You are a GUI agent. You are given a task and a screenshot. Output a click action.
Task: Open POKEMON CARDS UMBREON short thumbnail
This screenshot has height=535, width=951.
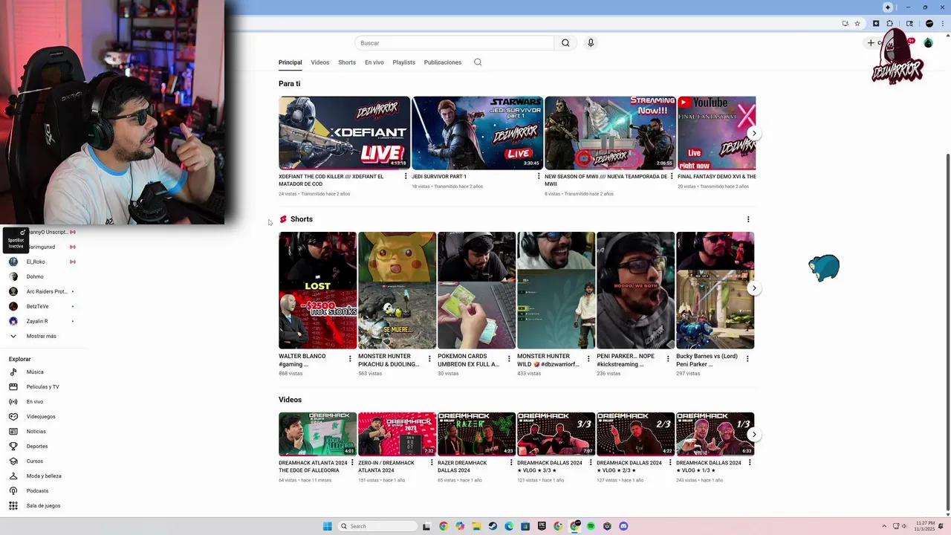click(x=476, y=291)
